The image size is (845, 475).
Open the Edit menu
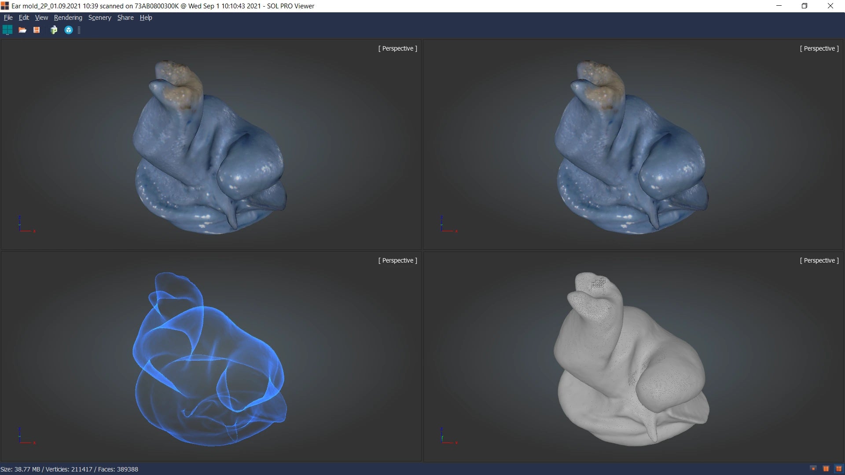24,18
